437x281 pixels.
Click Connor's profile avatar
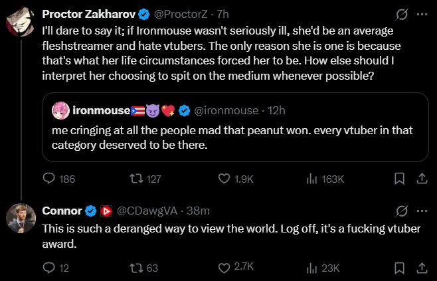point(20,218)
